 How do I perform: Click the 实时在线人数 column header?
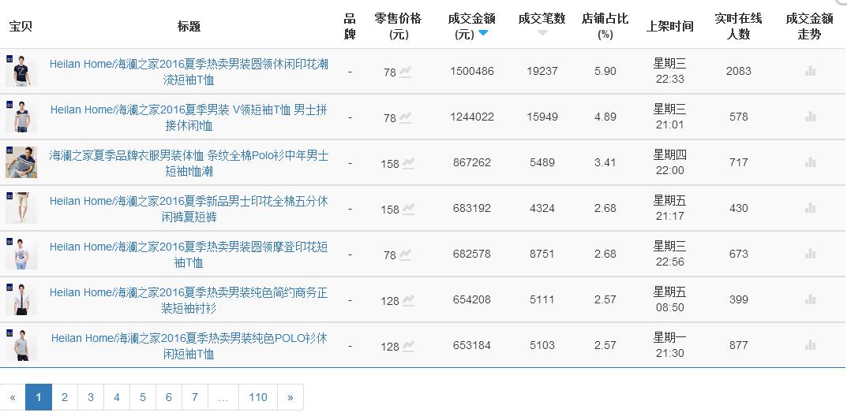[738, 27]
